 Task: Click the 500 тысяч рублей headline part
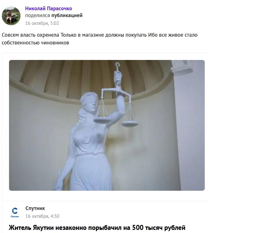click(x=159, y=227)
